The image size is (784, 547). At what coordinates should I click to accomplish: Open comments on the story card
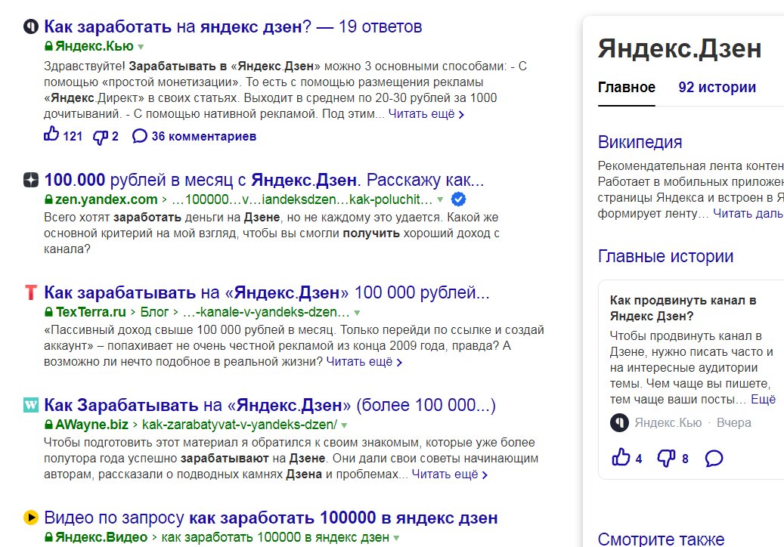[714, 458]
